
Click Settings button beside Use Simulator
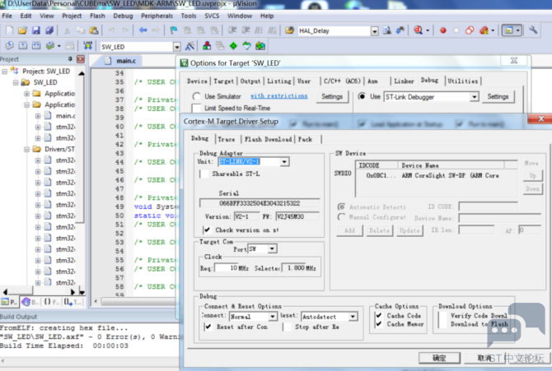pos(332,96)
